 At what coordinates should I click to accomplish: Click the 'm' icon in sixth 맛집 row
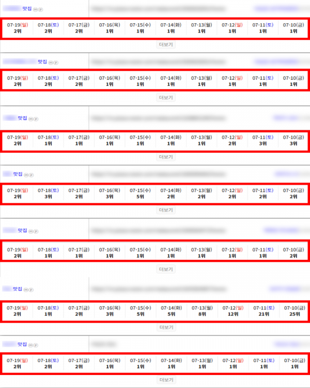(x=26, y=290)
